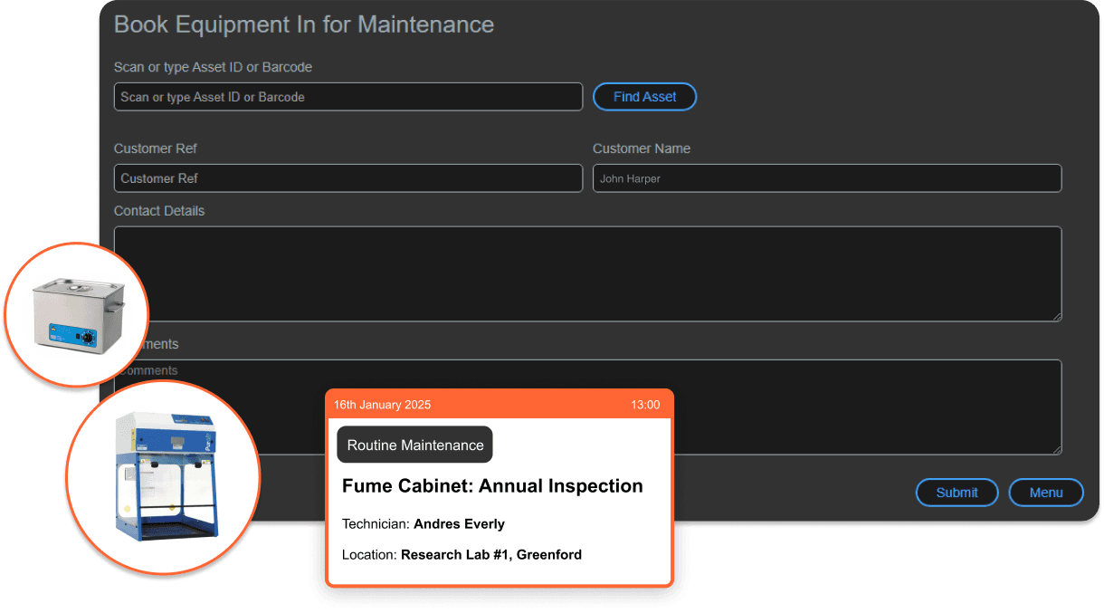Viewport: 1104px width, 613px height.
Task: Select the Customer Name input box
Action: click(826, 178)
